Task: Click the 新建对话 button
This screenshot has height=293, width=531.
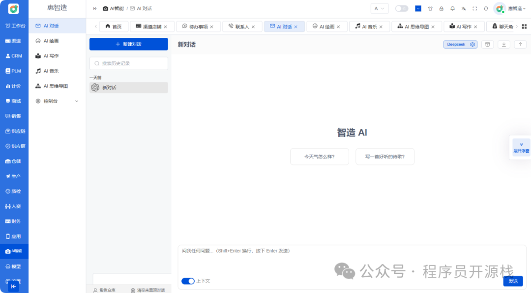Action: 128,44
